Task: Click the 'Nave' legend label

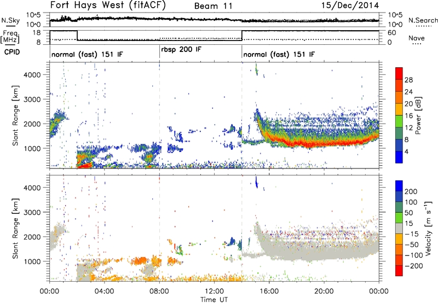Action: [416, 38]
